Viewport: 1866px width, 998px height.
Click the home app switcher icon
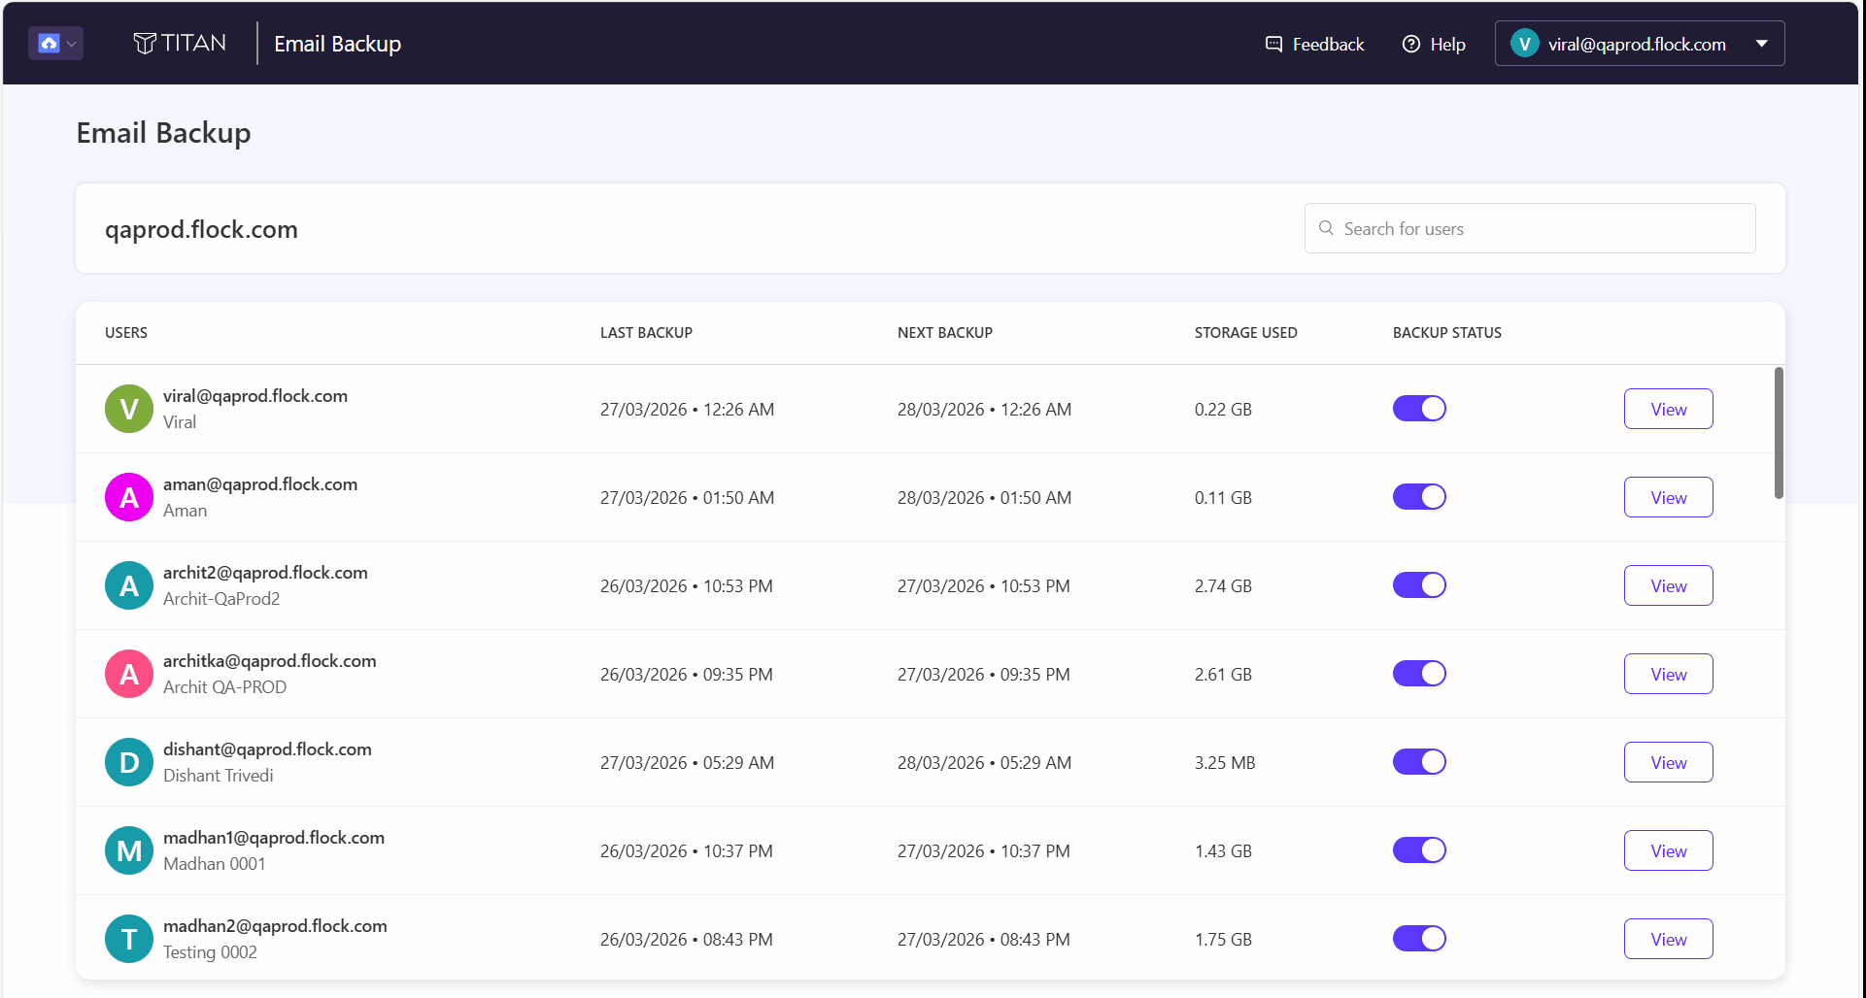tap(49, 43)
